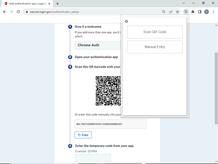Click the 'Example: 123456' hint text
218x164 pixels.
(86, 151)
